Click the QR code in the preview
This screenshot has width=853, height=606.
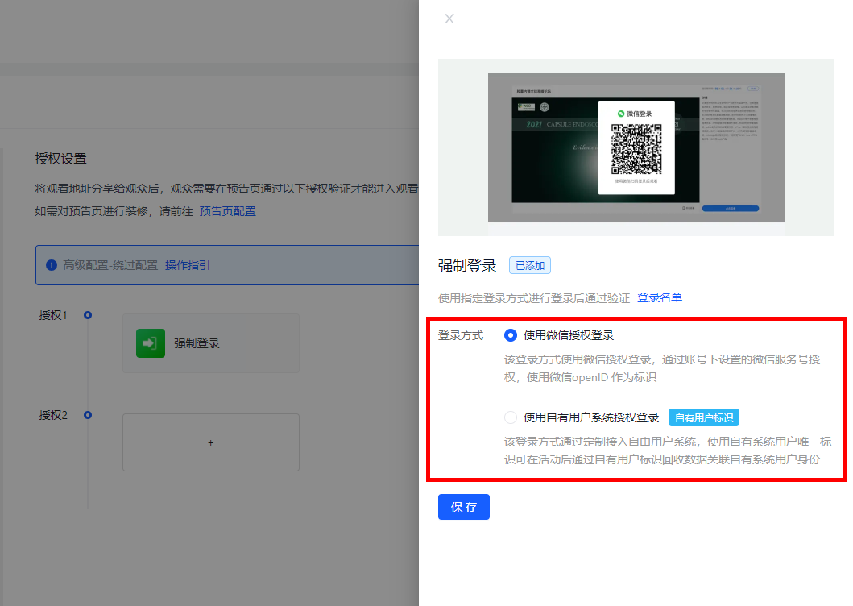coord(636,148)
